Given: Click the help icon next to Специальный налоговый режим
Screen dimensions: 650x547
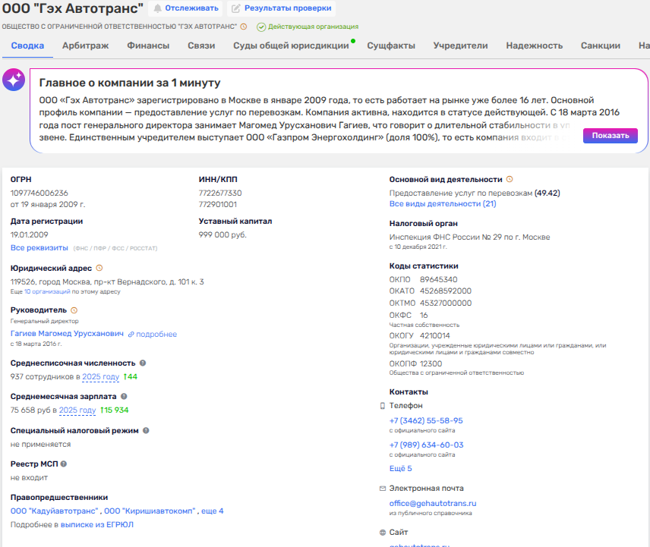Looking at the screenshot, I should pyautogui.click(x=146, y=431).
